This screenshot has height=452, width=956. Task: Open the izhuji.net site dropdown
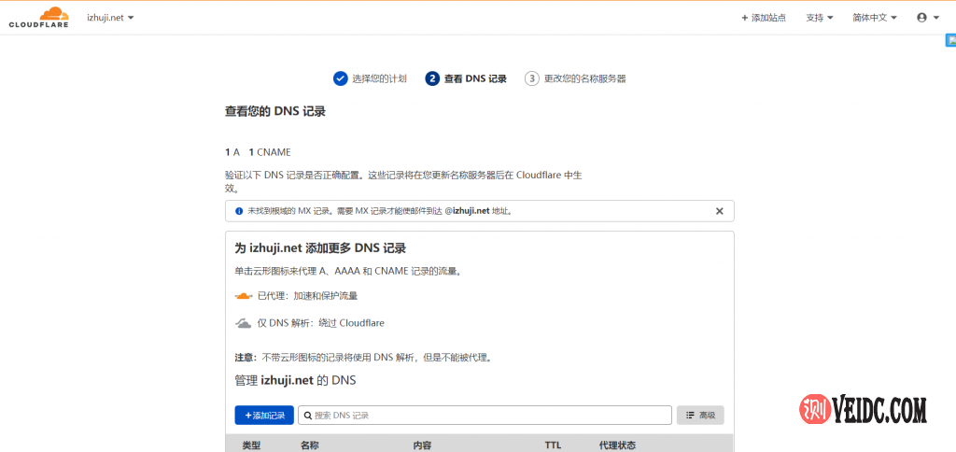110,18
